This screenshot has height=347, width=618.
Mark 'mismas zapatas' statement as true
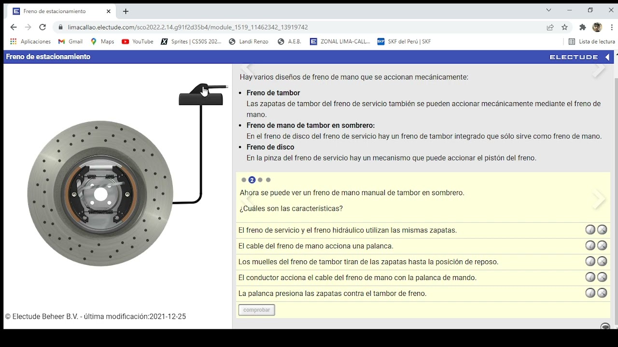tap(590, 230)
